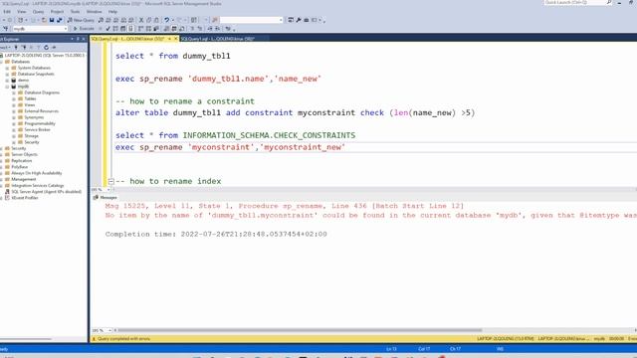Viewport: 637px width, 358px height.
Task: Select the Database Diagrams folder
Action: 42,92
